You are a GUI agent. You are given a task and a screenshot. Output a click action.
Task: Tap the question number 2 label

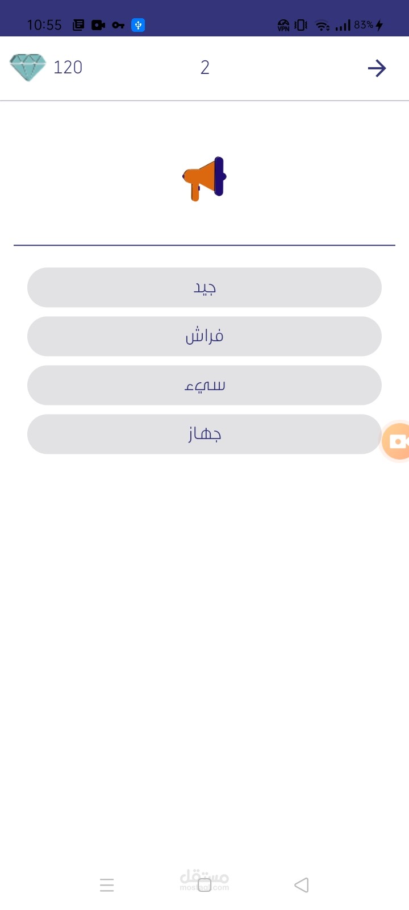coord(205,68)
